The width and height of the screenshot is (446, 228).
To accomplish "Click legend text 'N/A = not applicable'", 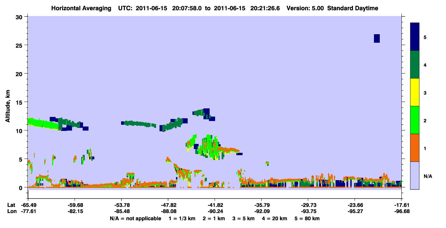I will pyautogui.click(x=135, y=218).
